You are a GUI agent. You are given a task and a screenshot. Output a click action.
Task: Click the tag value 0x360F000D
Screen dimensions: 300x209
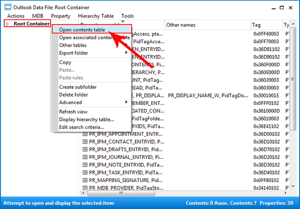tap(267, 65)
